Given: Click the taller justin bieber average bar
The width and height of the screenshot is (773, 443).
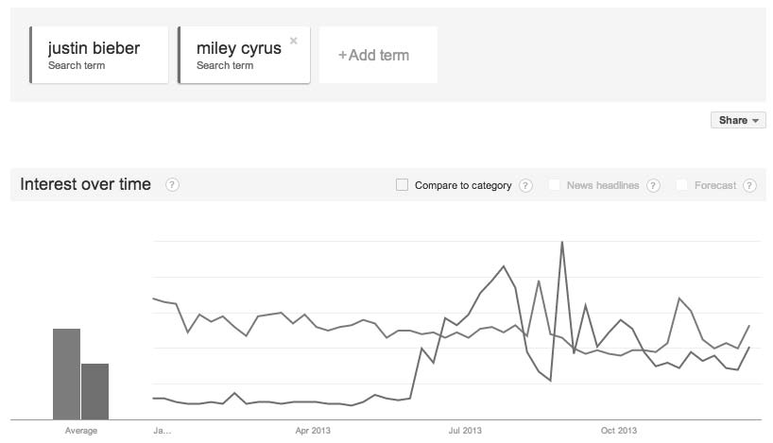Looking at the screenshot, I should tap(66, 374).
